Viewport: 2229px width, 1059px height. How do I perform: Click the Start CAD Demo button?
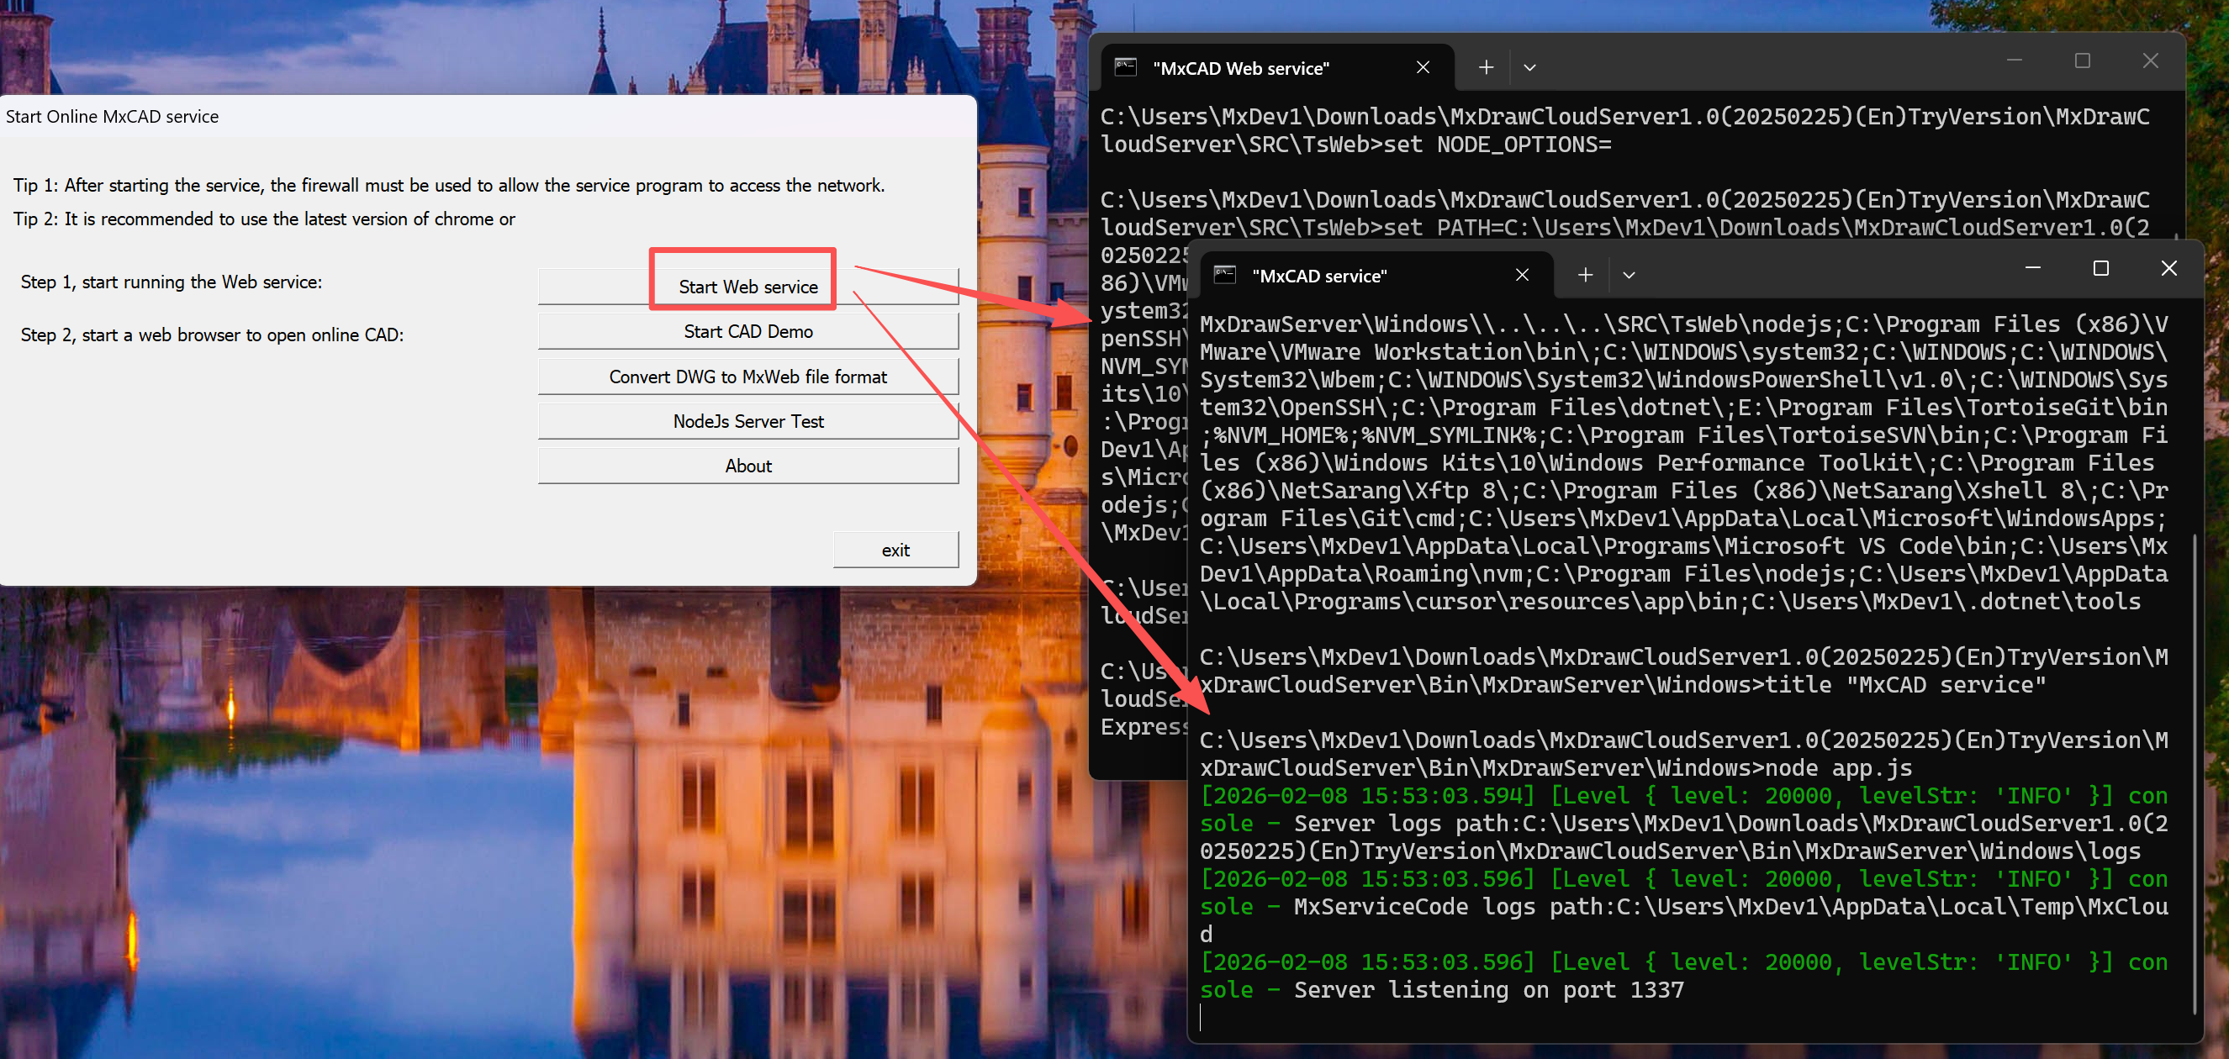tap(747, 331)
